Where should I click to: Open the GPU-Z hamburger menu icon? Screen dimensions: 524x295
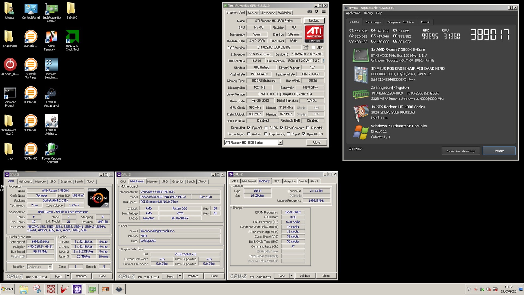click(324, 11)
